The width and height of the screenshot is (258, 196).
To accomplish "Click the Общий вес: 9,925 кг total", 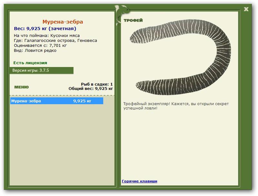I will click(91, 89).
